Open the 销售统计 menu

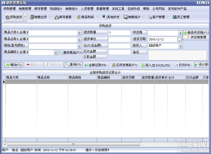tap(71, 9)
